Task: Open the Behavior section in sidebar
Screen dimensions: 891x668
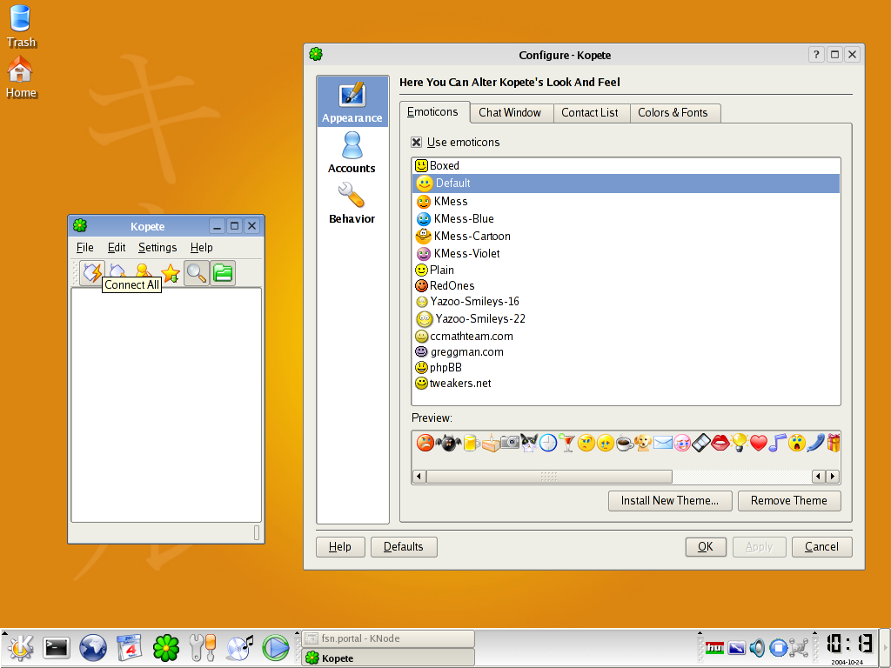Action: coord(352,203)
